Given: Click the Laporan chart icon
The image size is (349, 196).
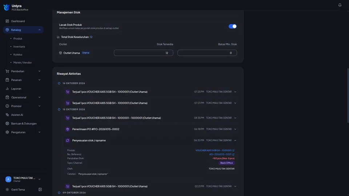Looking at the screenshot, I should (x=7, y=89).
